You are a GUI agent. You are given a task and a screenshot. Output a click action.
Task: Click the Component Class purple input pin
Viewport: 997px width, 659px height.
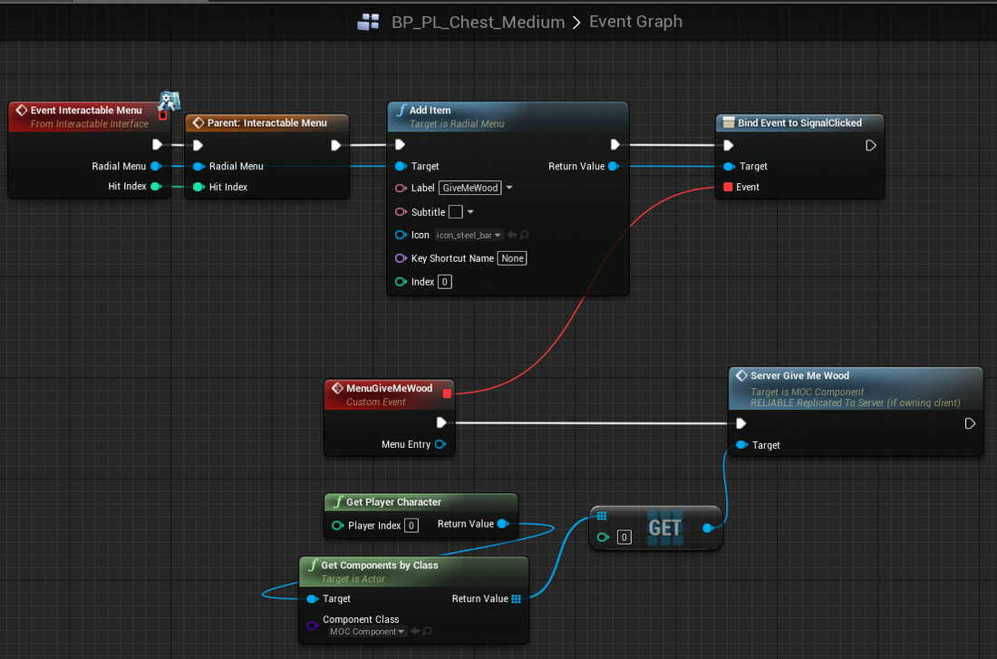pos(312,625)
